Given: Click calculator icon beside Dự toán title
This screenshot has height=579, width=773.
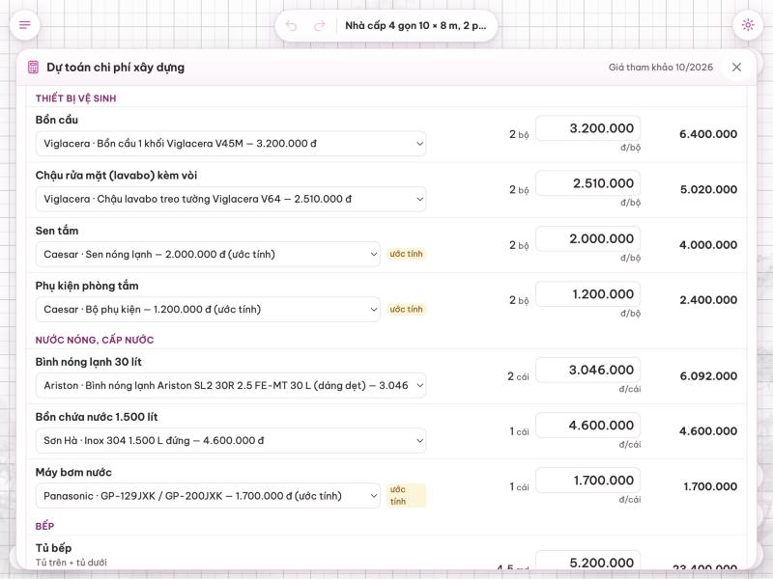Looking at the screenshot, I should [33, 67].
